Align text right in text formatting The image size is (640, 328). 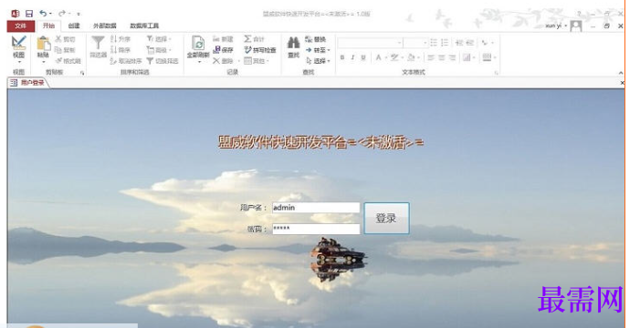(452, 57)
